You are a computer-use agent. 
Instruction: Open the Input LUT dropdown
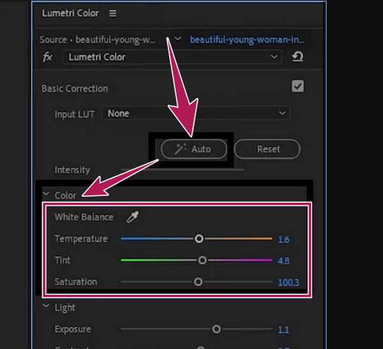(196, 113)
